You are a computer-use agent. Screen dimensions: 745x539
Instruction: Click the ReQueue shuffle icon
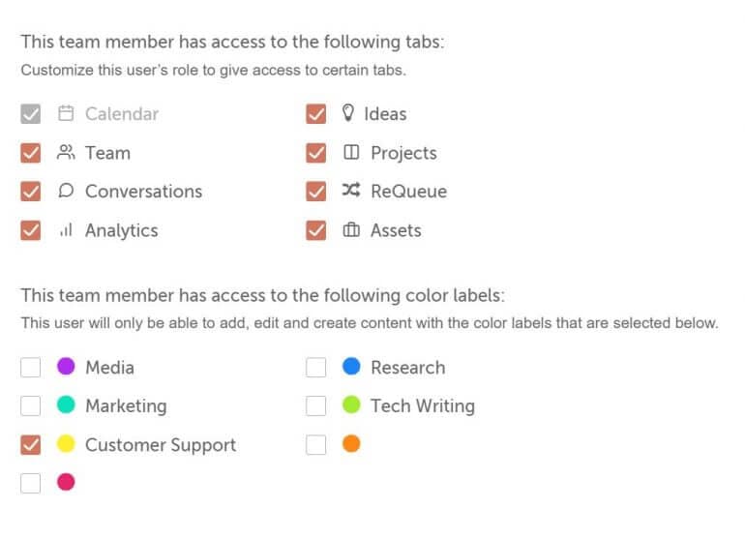[351, 190]
